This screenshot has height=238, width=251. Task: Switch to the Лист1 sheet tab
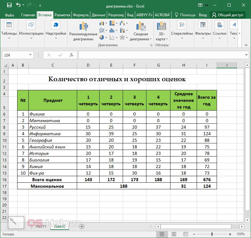41,226
